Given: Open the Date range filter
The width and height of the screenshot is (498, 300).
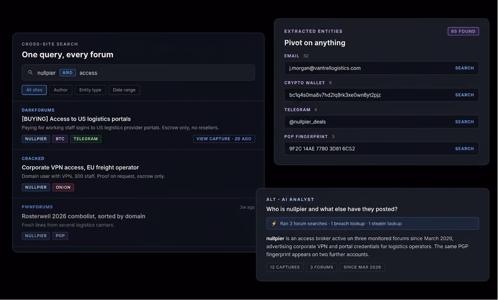Looking at the screenshot, I should [x=124, y=90].
